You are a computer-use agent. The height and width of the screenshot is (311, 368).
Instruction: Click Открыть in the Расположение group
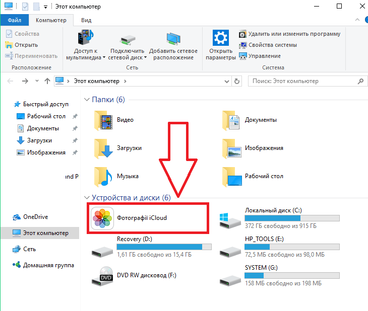click(22, 45)
